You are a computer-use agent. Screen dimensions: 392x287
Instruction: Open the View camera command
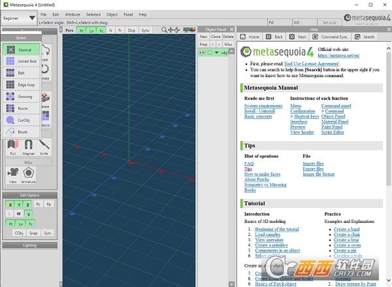(x=13, y=175)
